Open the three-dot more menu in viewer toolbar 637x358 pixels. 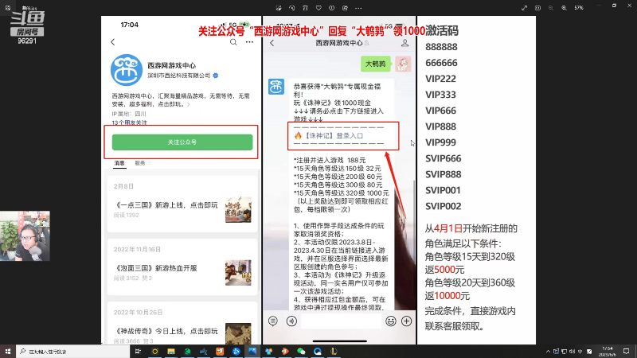coord(358,8)
